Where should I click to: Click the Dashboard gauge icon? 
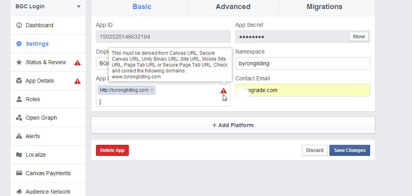(x=19, y=25)
